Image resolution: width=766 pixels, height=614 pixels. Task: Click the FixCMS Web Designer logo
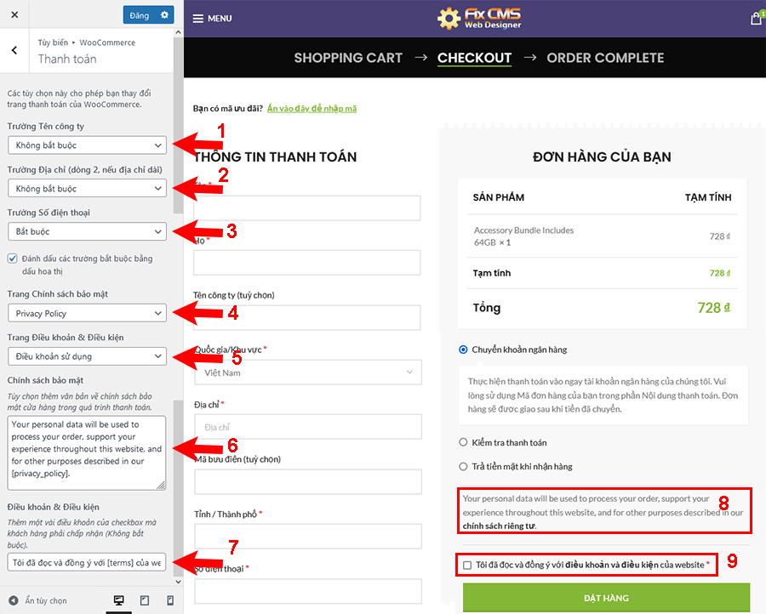pos(478,18)
